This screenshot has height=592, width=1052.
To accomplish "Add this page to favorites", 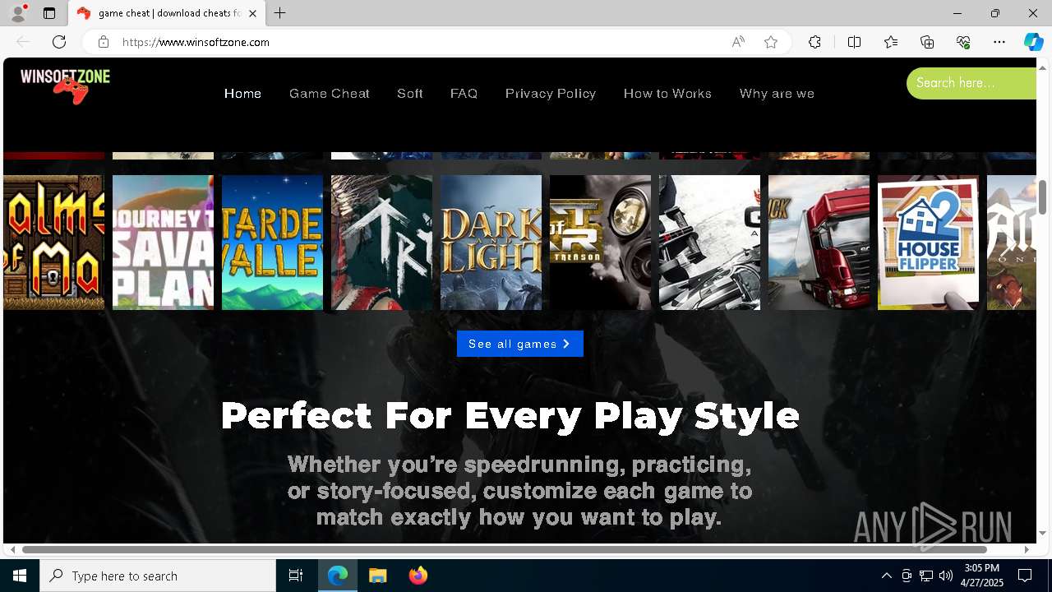I will click(x=771, y=42).
